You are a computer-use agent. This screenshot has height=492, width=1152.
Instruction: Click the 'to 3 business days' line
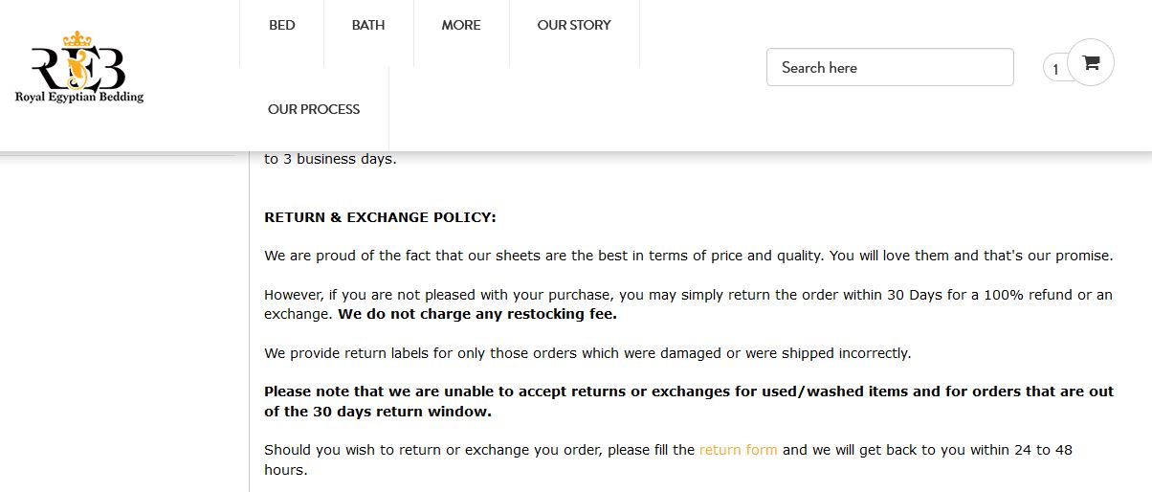(330, 159)
